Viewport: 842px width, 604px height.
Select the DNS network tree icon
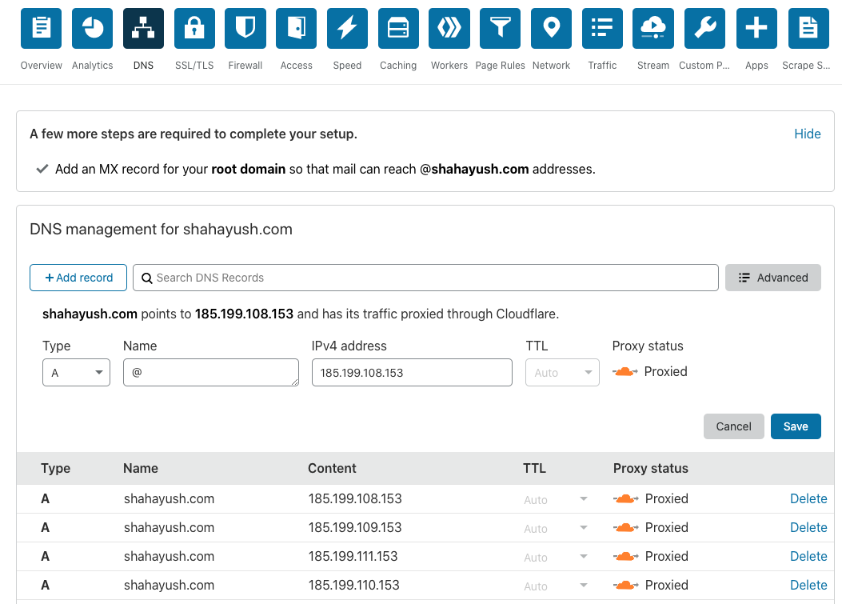pos(143,29)
